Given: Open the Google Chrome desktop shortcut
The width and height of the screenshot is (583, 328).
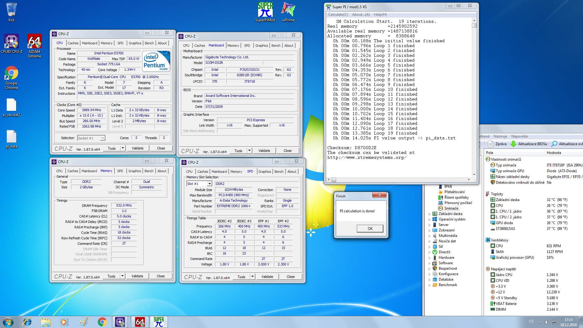Looking at the screenshot, I should [11, 77].
